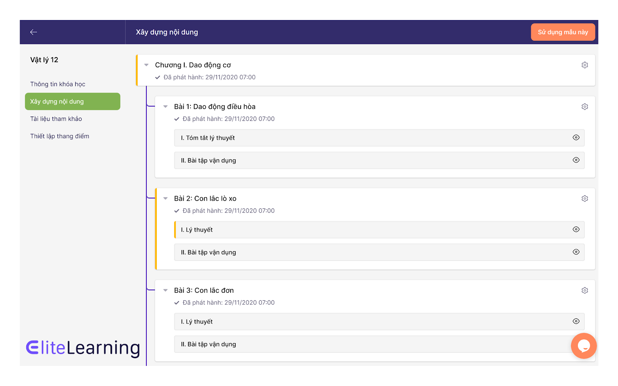618x386 pixels.
Task: Open Bài 3's I. Lý thuyết row
Action: click(x=379, y=322)
